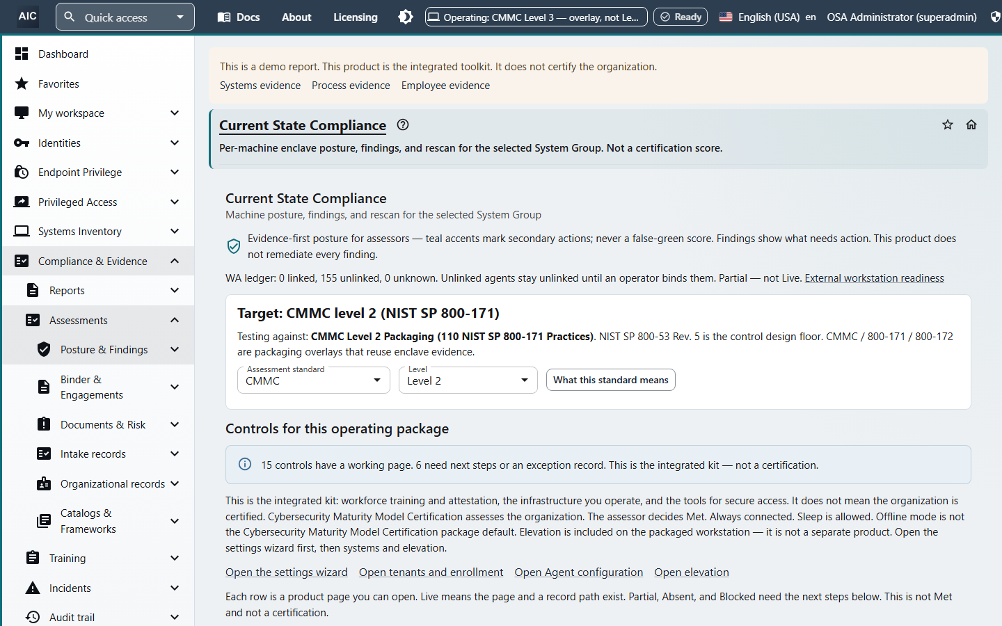Expand Posture & Findings chevron

[x=175, y=349]
